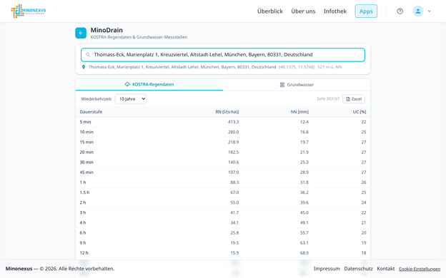Click the Dauerstufe column header
The image size is (446, 278).
point(91,112)
